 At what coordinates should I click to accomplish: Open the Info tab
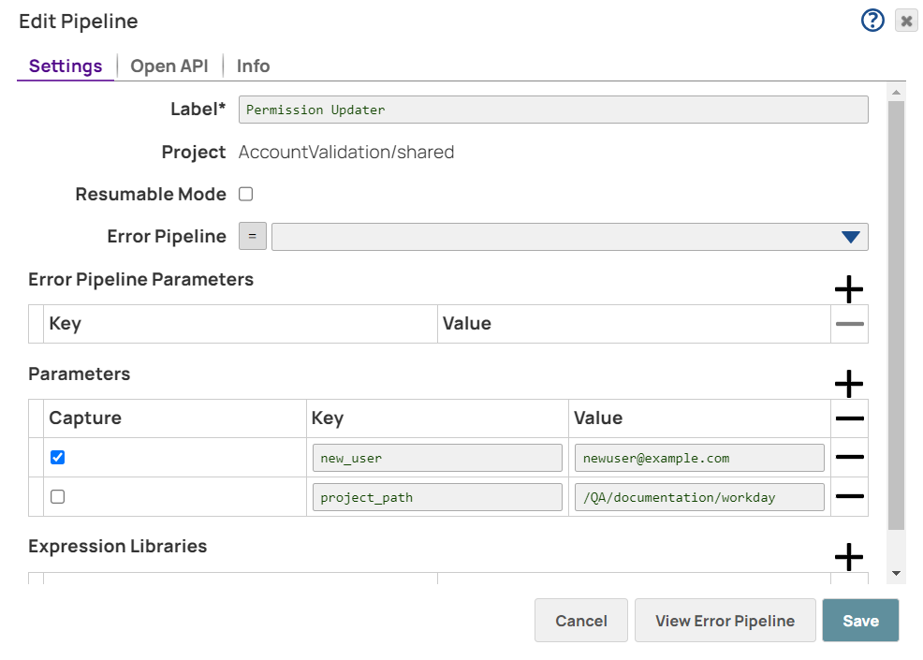253,66
